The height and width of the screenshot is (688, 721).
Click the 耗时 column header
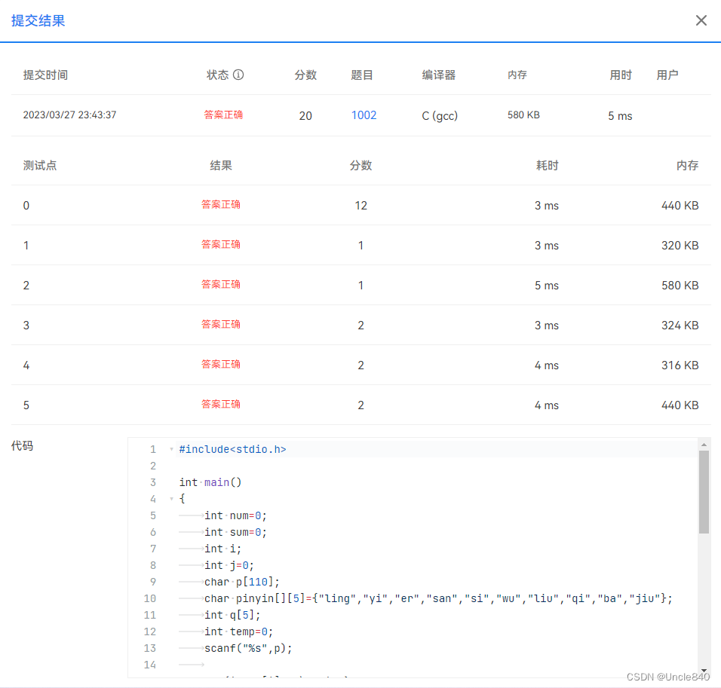[x=547, y=165]
